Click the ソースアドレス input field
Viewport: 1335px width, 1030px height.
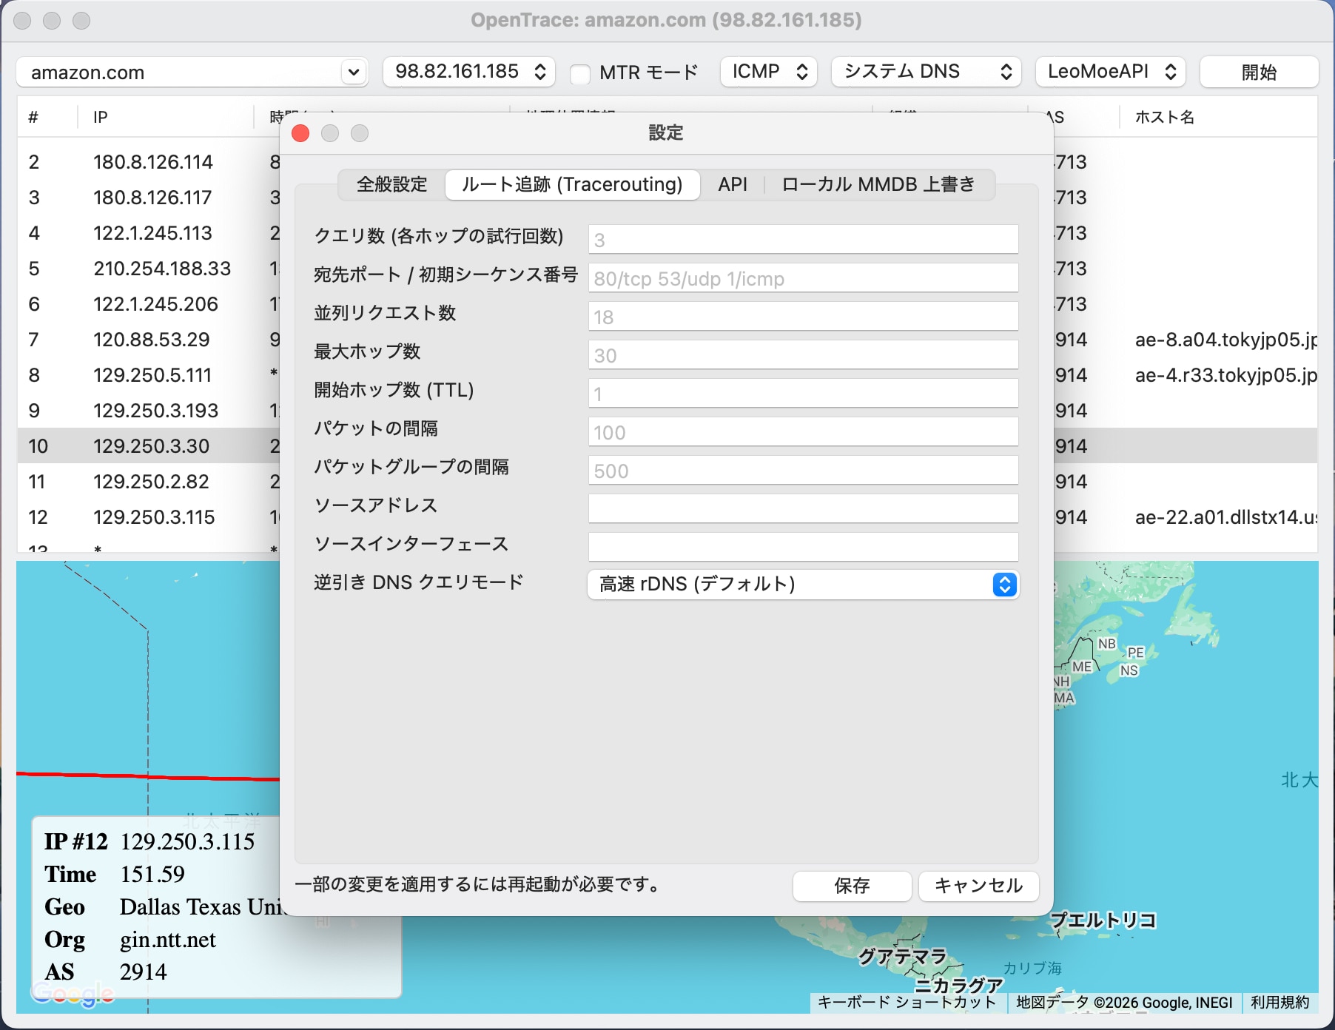(x=803, y=508)
